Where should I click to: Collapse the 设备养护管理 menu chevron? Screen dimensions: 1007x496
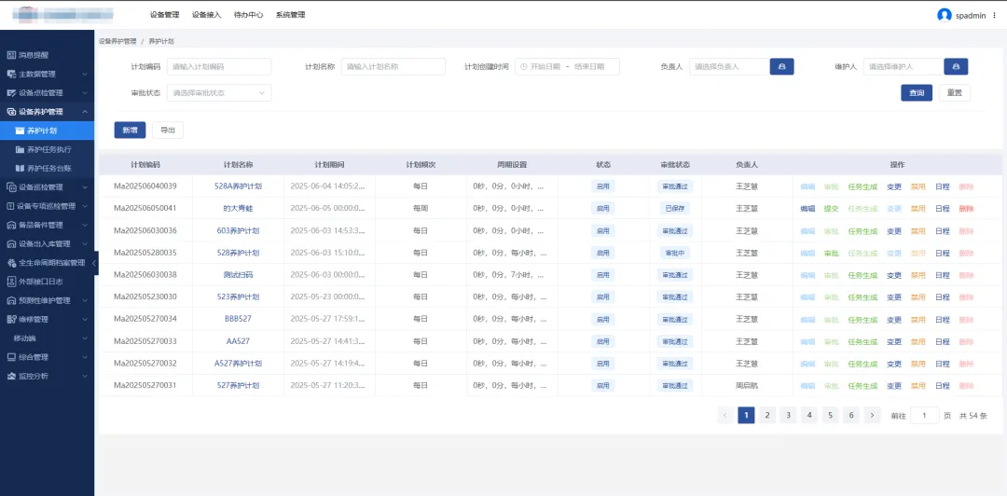[x=85, y=112]
